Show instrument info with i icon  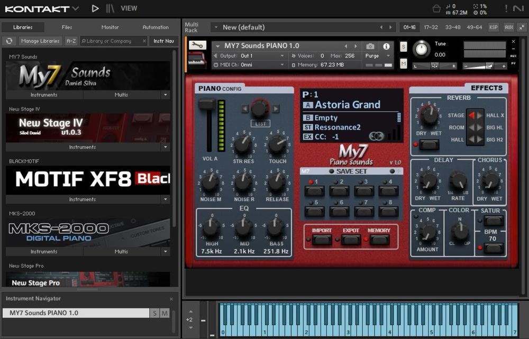coord(386,46)
